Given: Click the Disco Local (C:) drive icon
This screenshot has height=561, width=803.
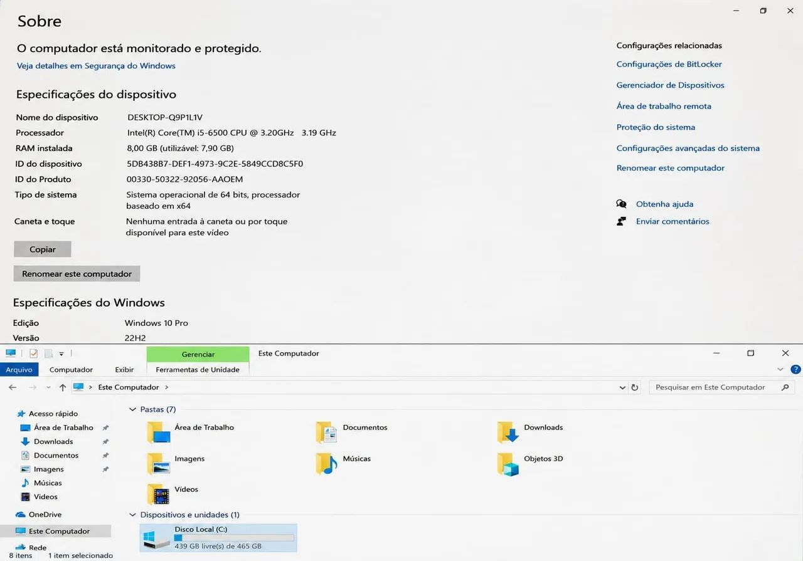Looking at the screenshot, I should (x=156, y=539).
